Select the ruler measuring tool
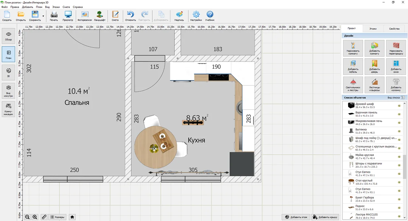This screenshot has width=408, height=221. point(44,217)
